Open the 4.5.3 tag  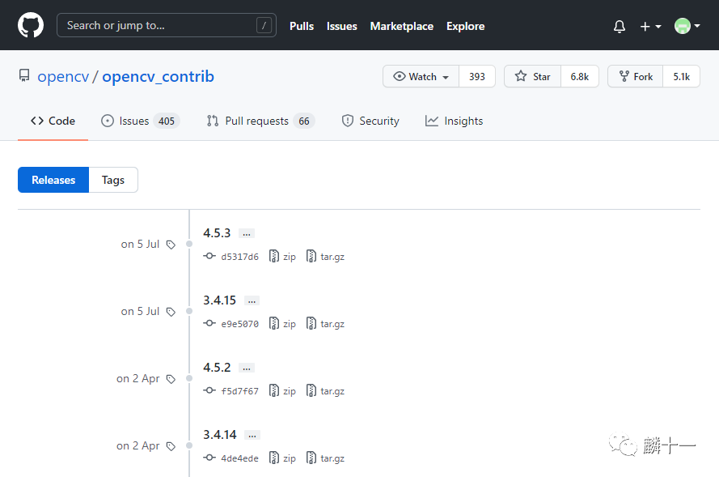217,233
